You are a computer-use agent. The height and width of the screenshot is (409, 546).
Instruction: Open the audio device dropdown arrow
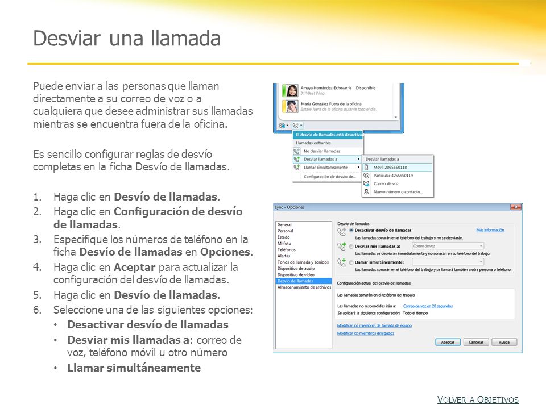(287, 126)
